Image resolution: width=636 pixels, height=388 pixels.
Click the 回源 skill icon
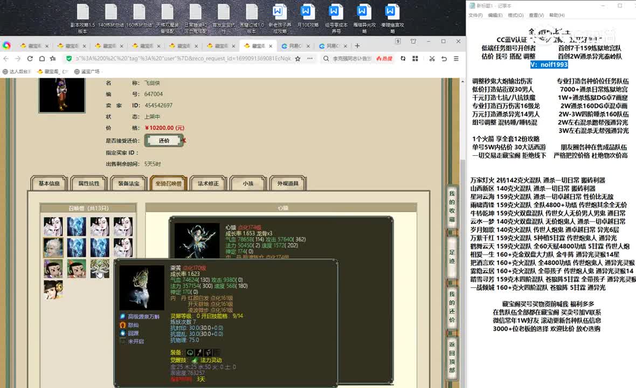(123, 333)
